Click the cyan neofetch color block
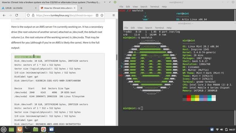236x133 pixels. point(209,98)
